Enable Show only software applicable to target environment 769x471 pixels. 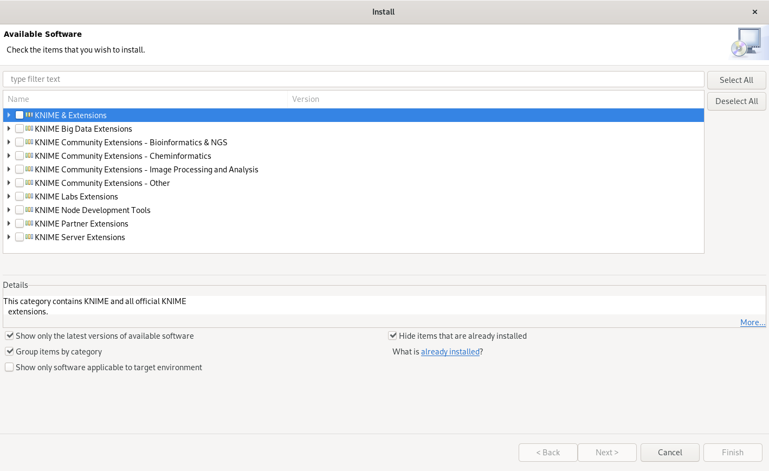(x=9, y=367)
